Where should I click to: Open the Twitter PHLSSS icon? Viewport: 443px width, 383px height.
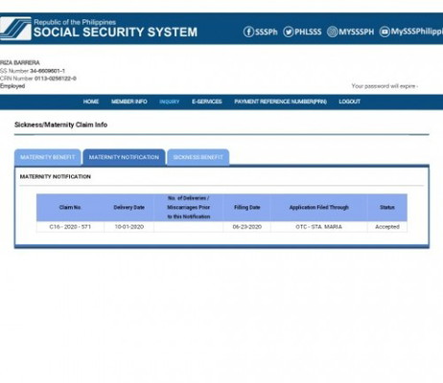[x=288, y=32]
